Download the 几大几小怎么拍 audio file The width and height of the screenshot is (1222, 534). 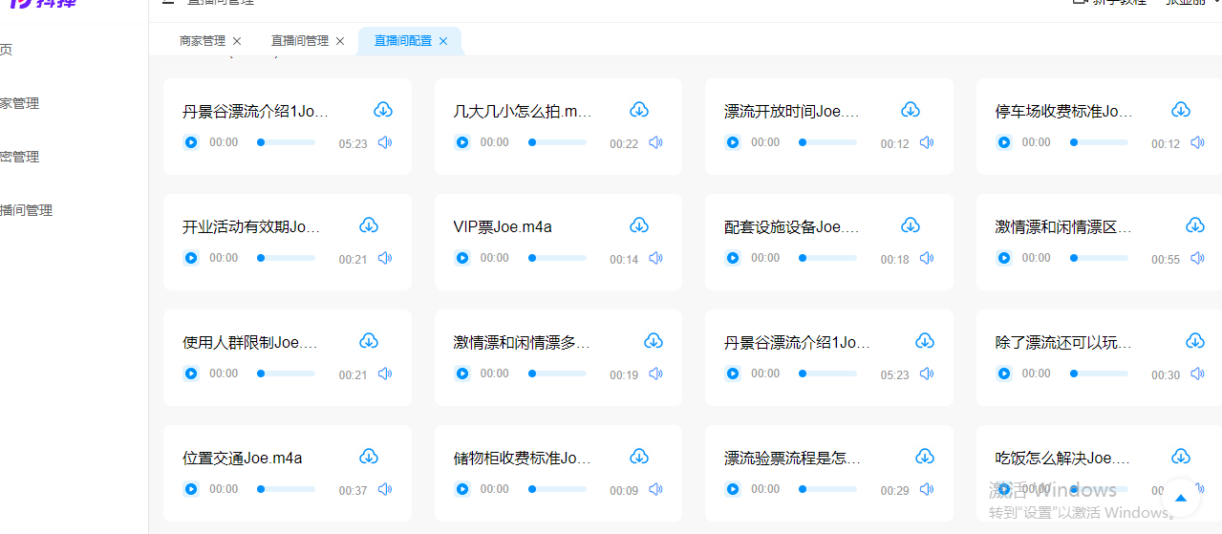coord(639,110)
